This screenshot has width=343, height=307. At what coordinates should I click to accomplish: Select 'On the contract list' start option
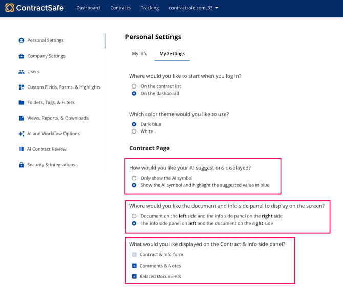click(134, 86)
